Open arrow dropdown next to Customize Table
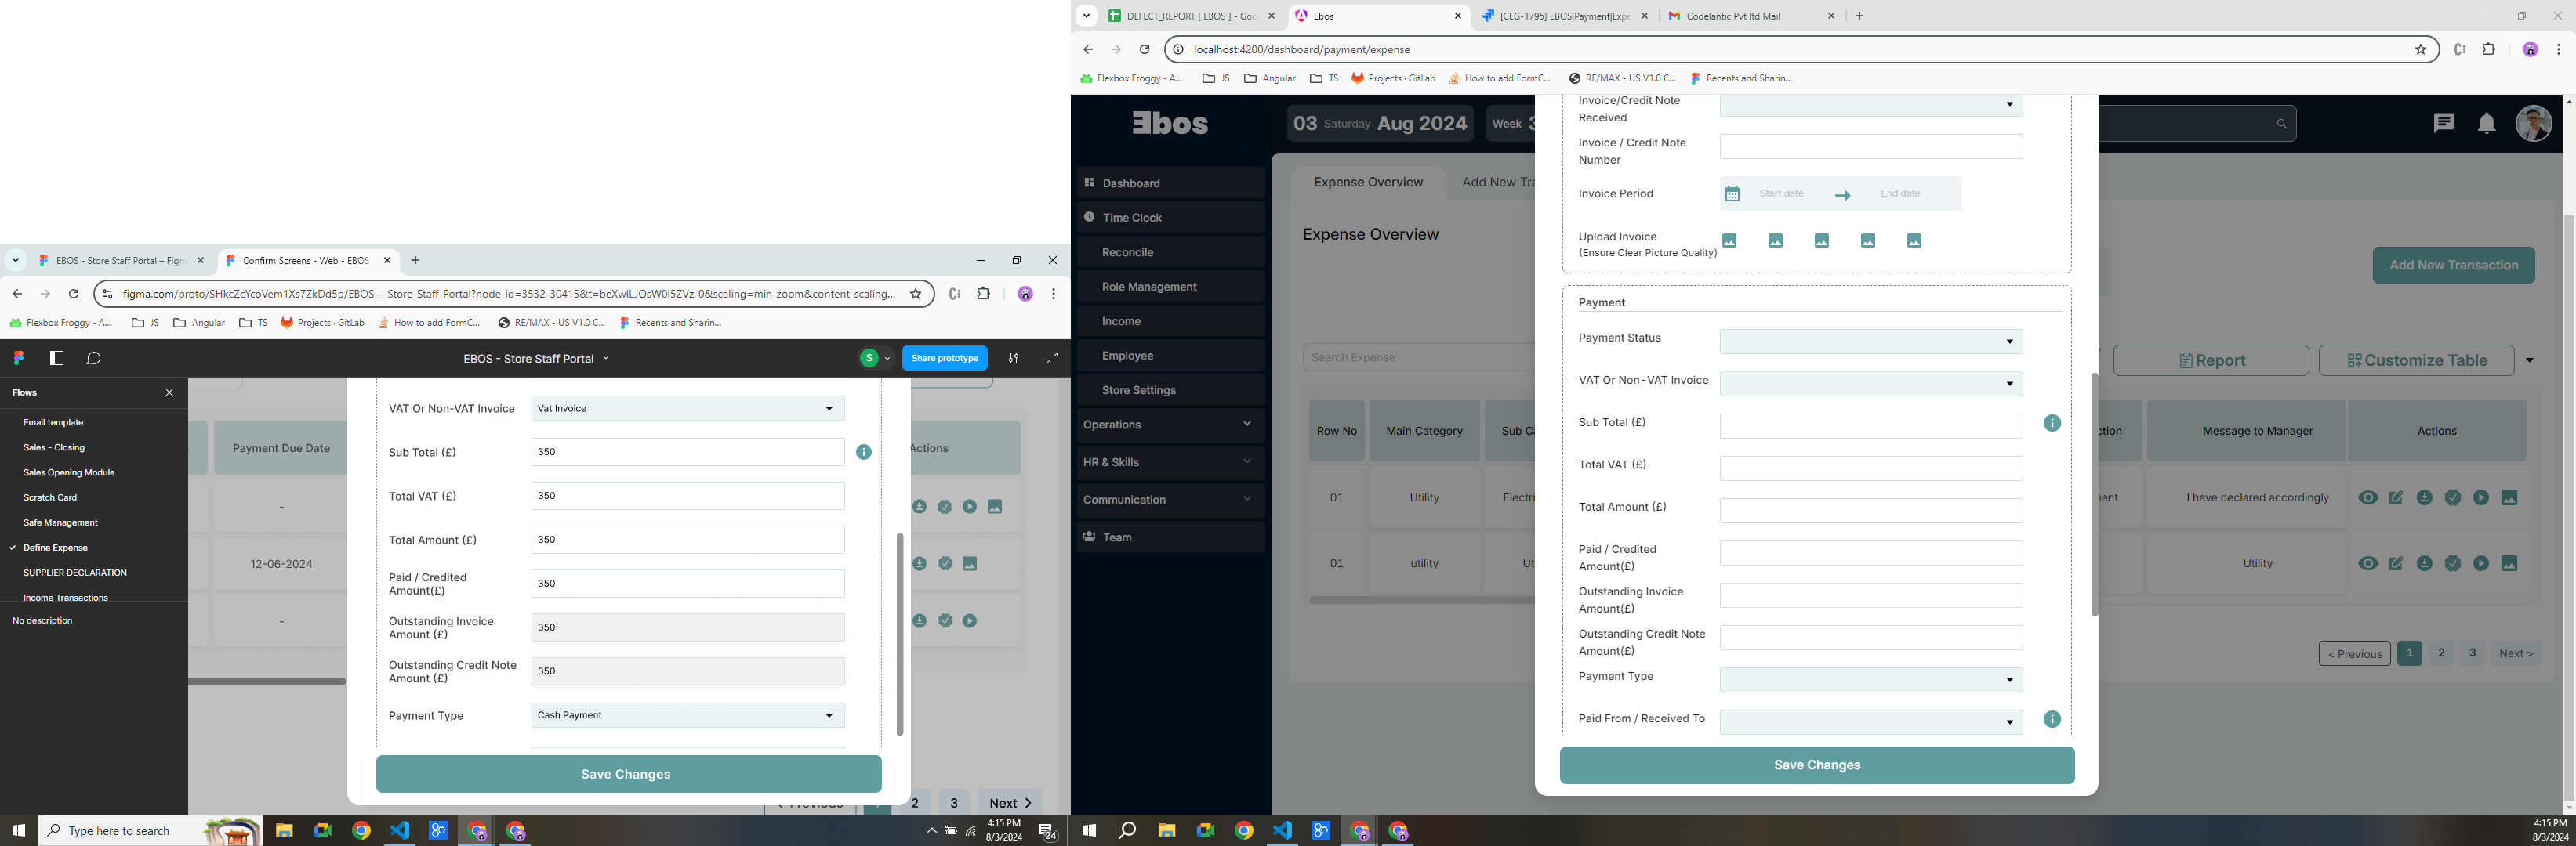This screenshot has height=846, width=2576. (x=2530, y=360)
